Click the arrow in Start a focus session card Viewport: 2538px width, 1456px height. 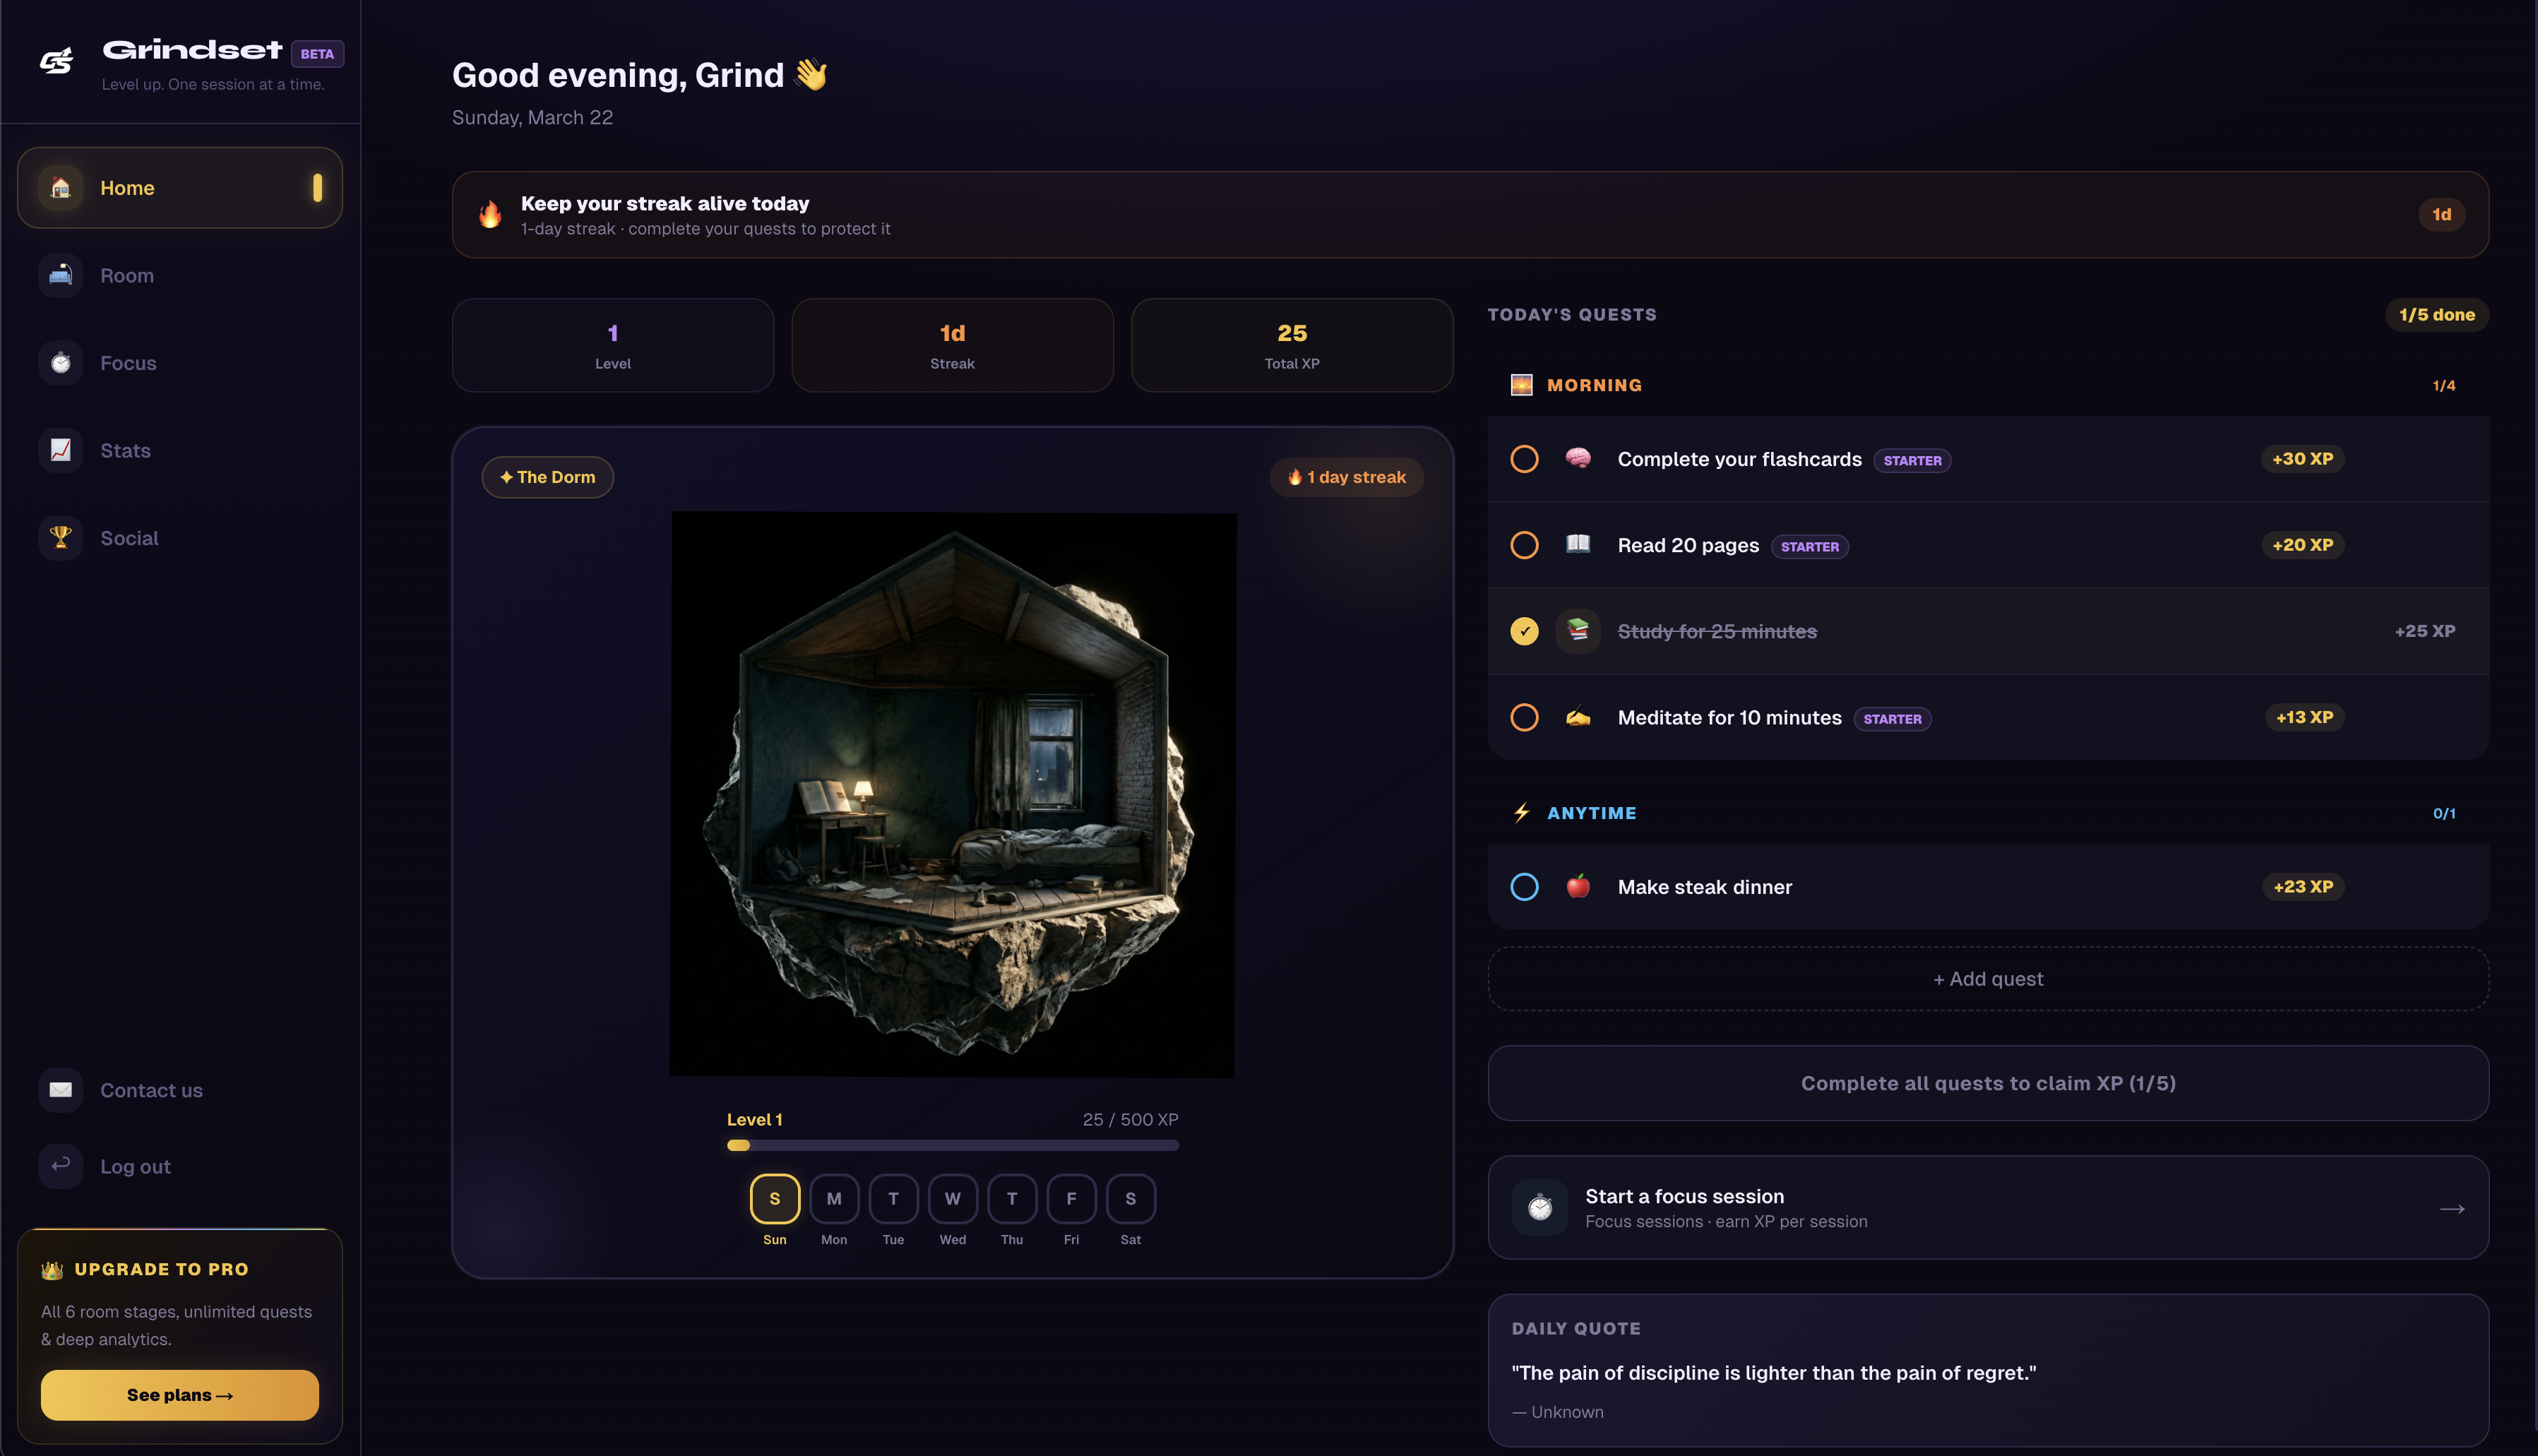point(2452,1208)
